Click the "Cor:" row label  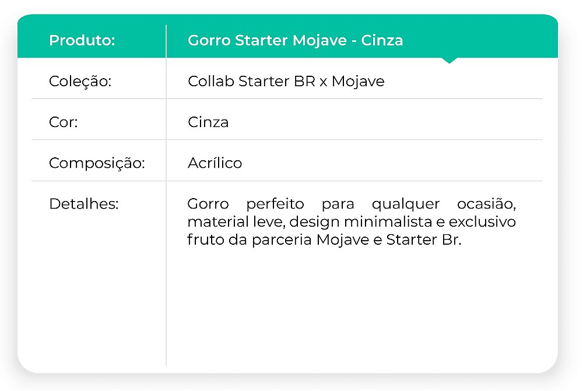coord(64,122)
